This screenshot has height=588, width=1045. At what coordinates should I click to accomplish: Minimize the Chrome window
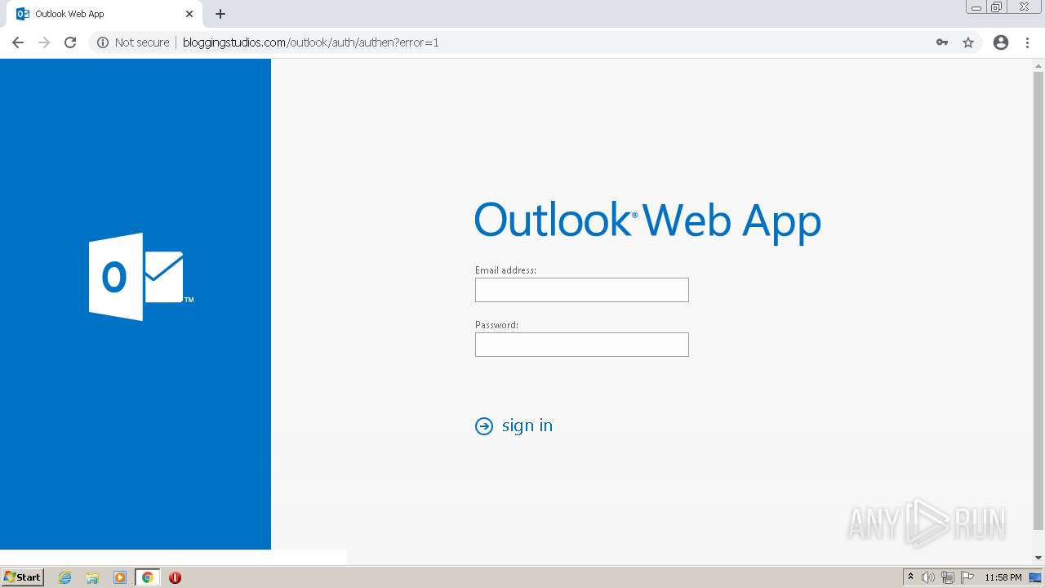click(x=976, y=7)
